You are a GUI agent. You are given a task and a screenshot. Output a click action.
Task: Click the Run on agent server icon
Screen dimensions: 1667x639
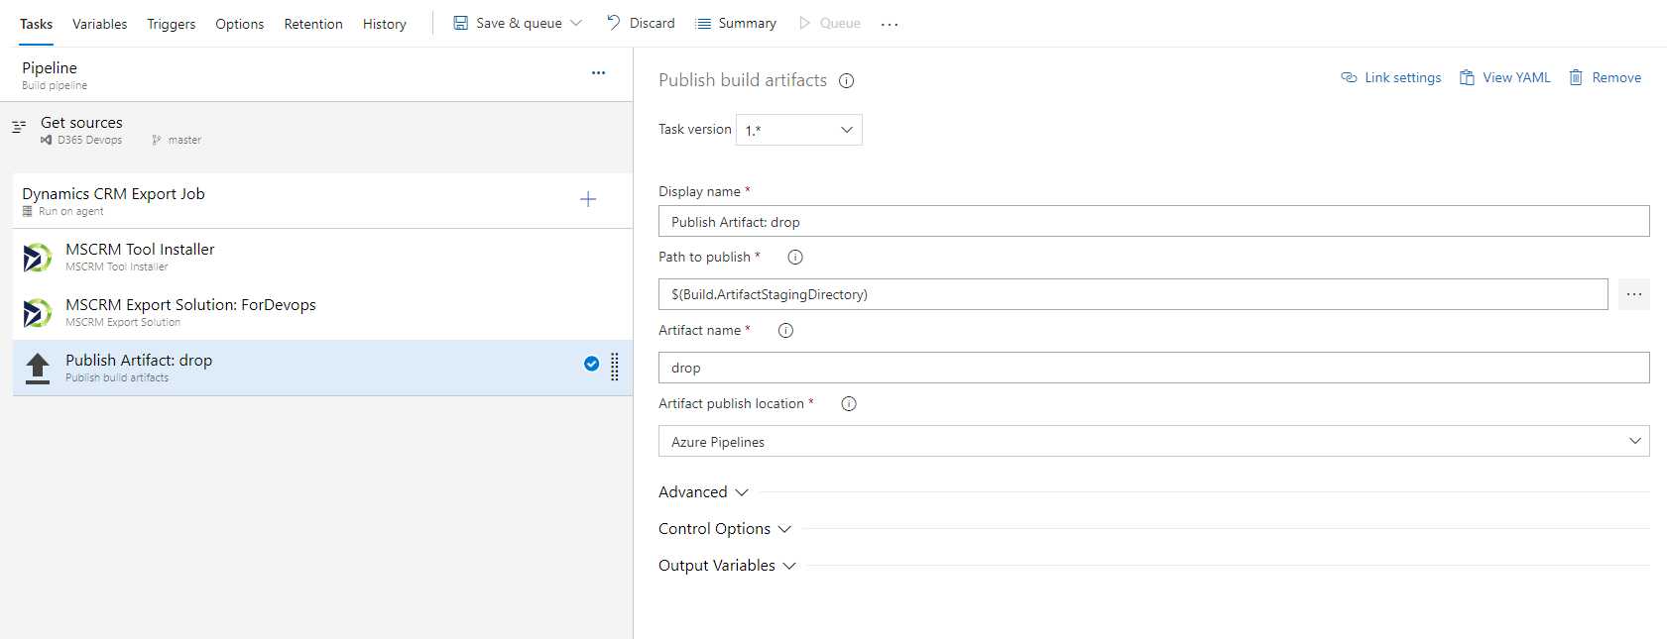tap(28, 211)
